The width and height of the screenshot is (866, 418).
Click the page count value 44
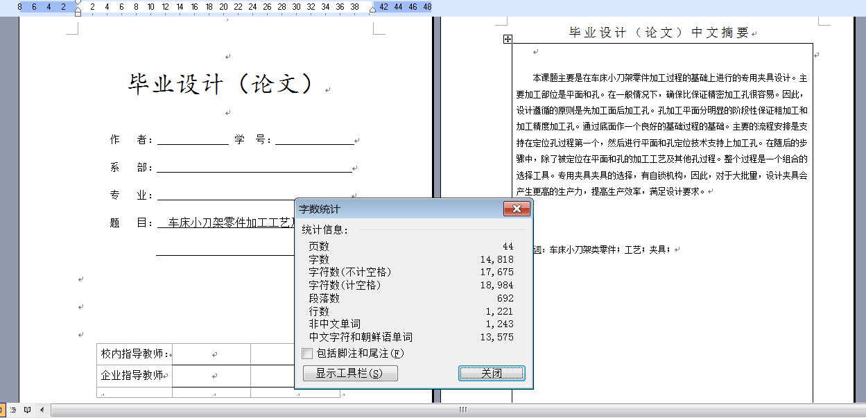[508, 246]
